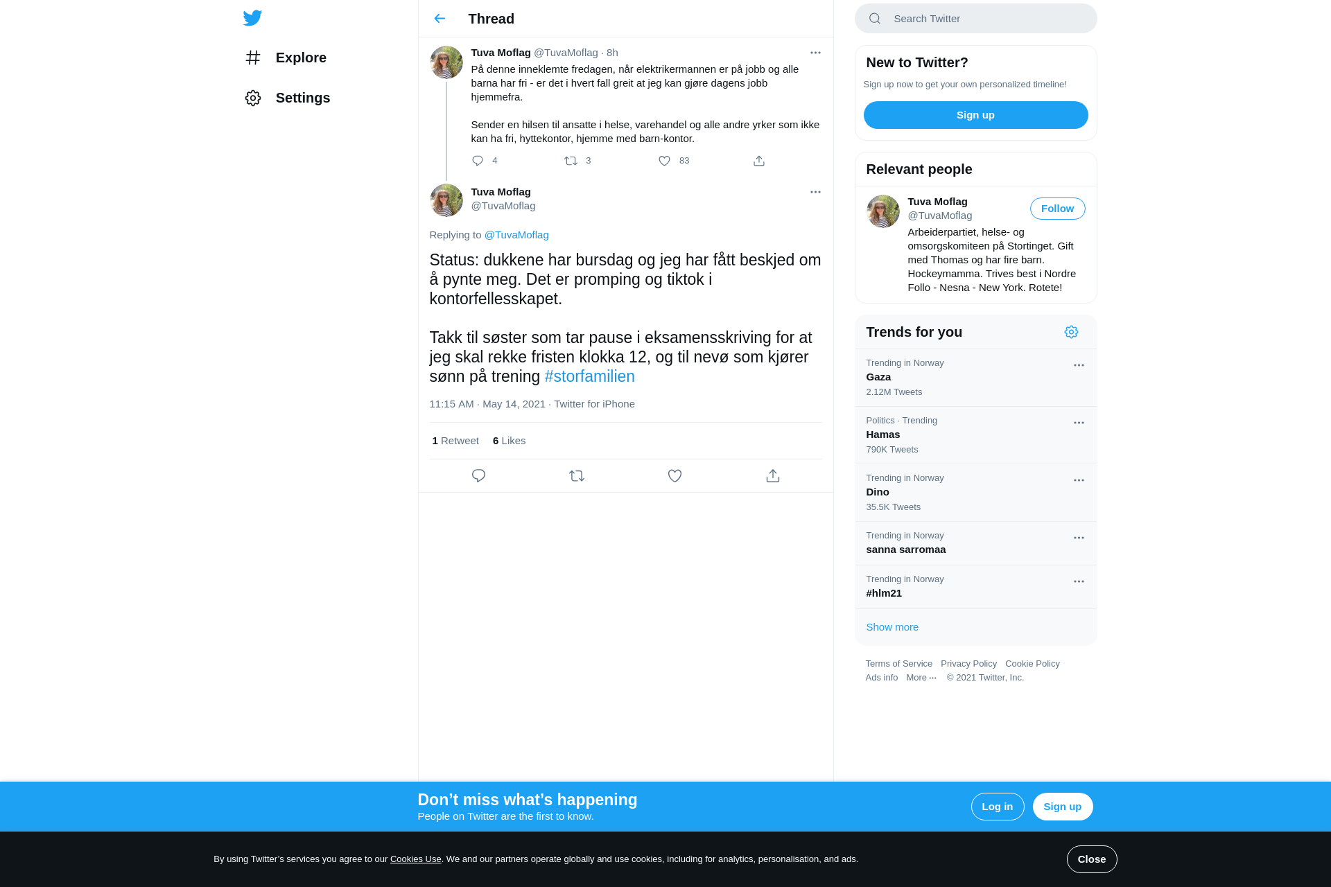Show more trends
Viewport: 1331px width, 887px height.
click(x=892, y=627)
